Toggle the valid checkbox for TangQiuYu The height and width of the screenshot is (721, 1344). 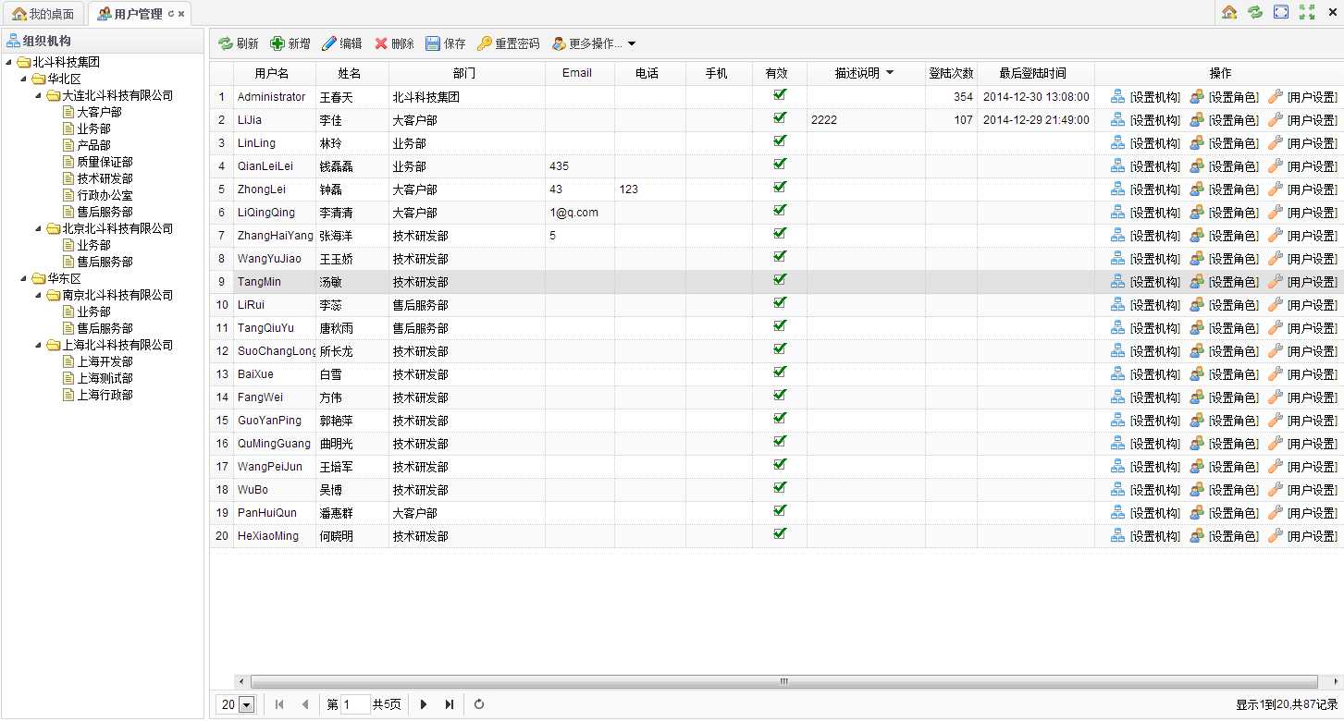click(x=780, y=325)
